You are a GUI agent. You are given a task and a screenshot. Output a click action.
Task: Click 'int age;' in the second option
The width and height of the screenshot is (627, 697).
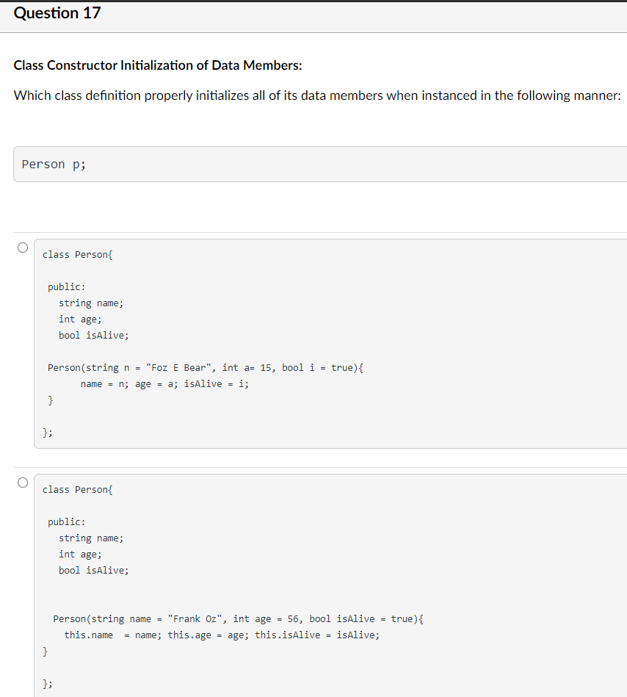(80, 554)
